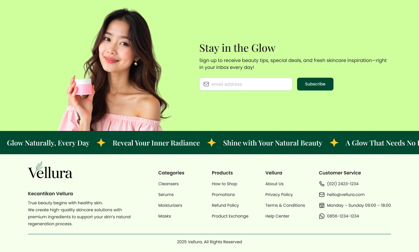Click the WhatsApp icon in the footer
419x252 pixels.
tap(322, 216)
